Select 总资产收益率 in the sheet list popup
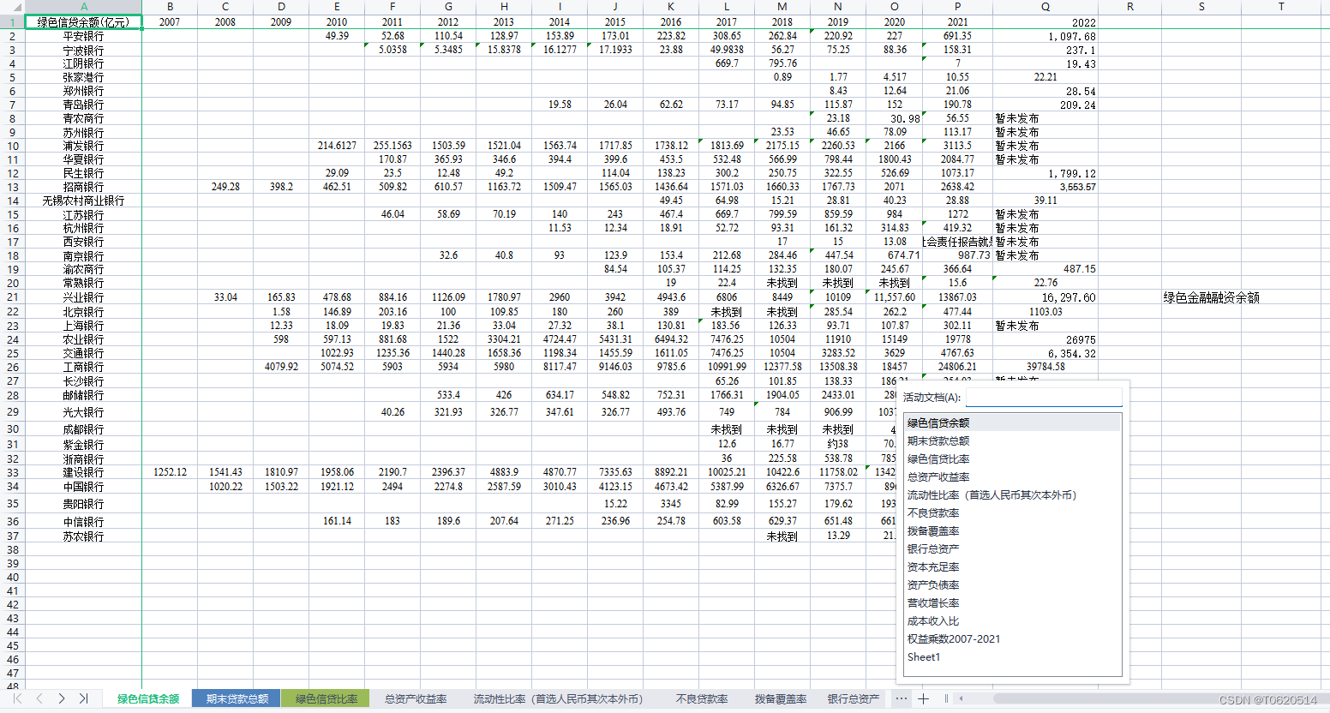Image resolution: width=1330 pixels, height=713 pixels. (x=1012, y=476)
